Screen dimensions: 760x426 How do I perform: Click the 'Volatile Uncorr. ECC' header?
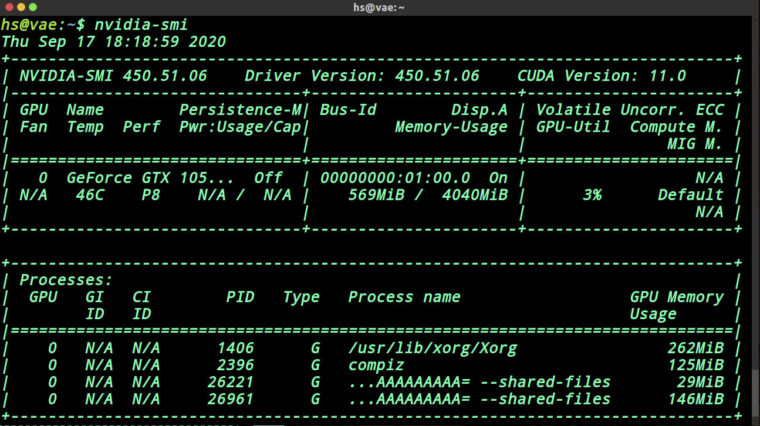[x=630, y=110]
